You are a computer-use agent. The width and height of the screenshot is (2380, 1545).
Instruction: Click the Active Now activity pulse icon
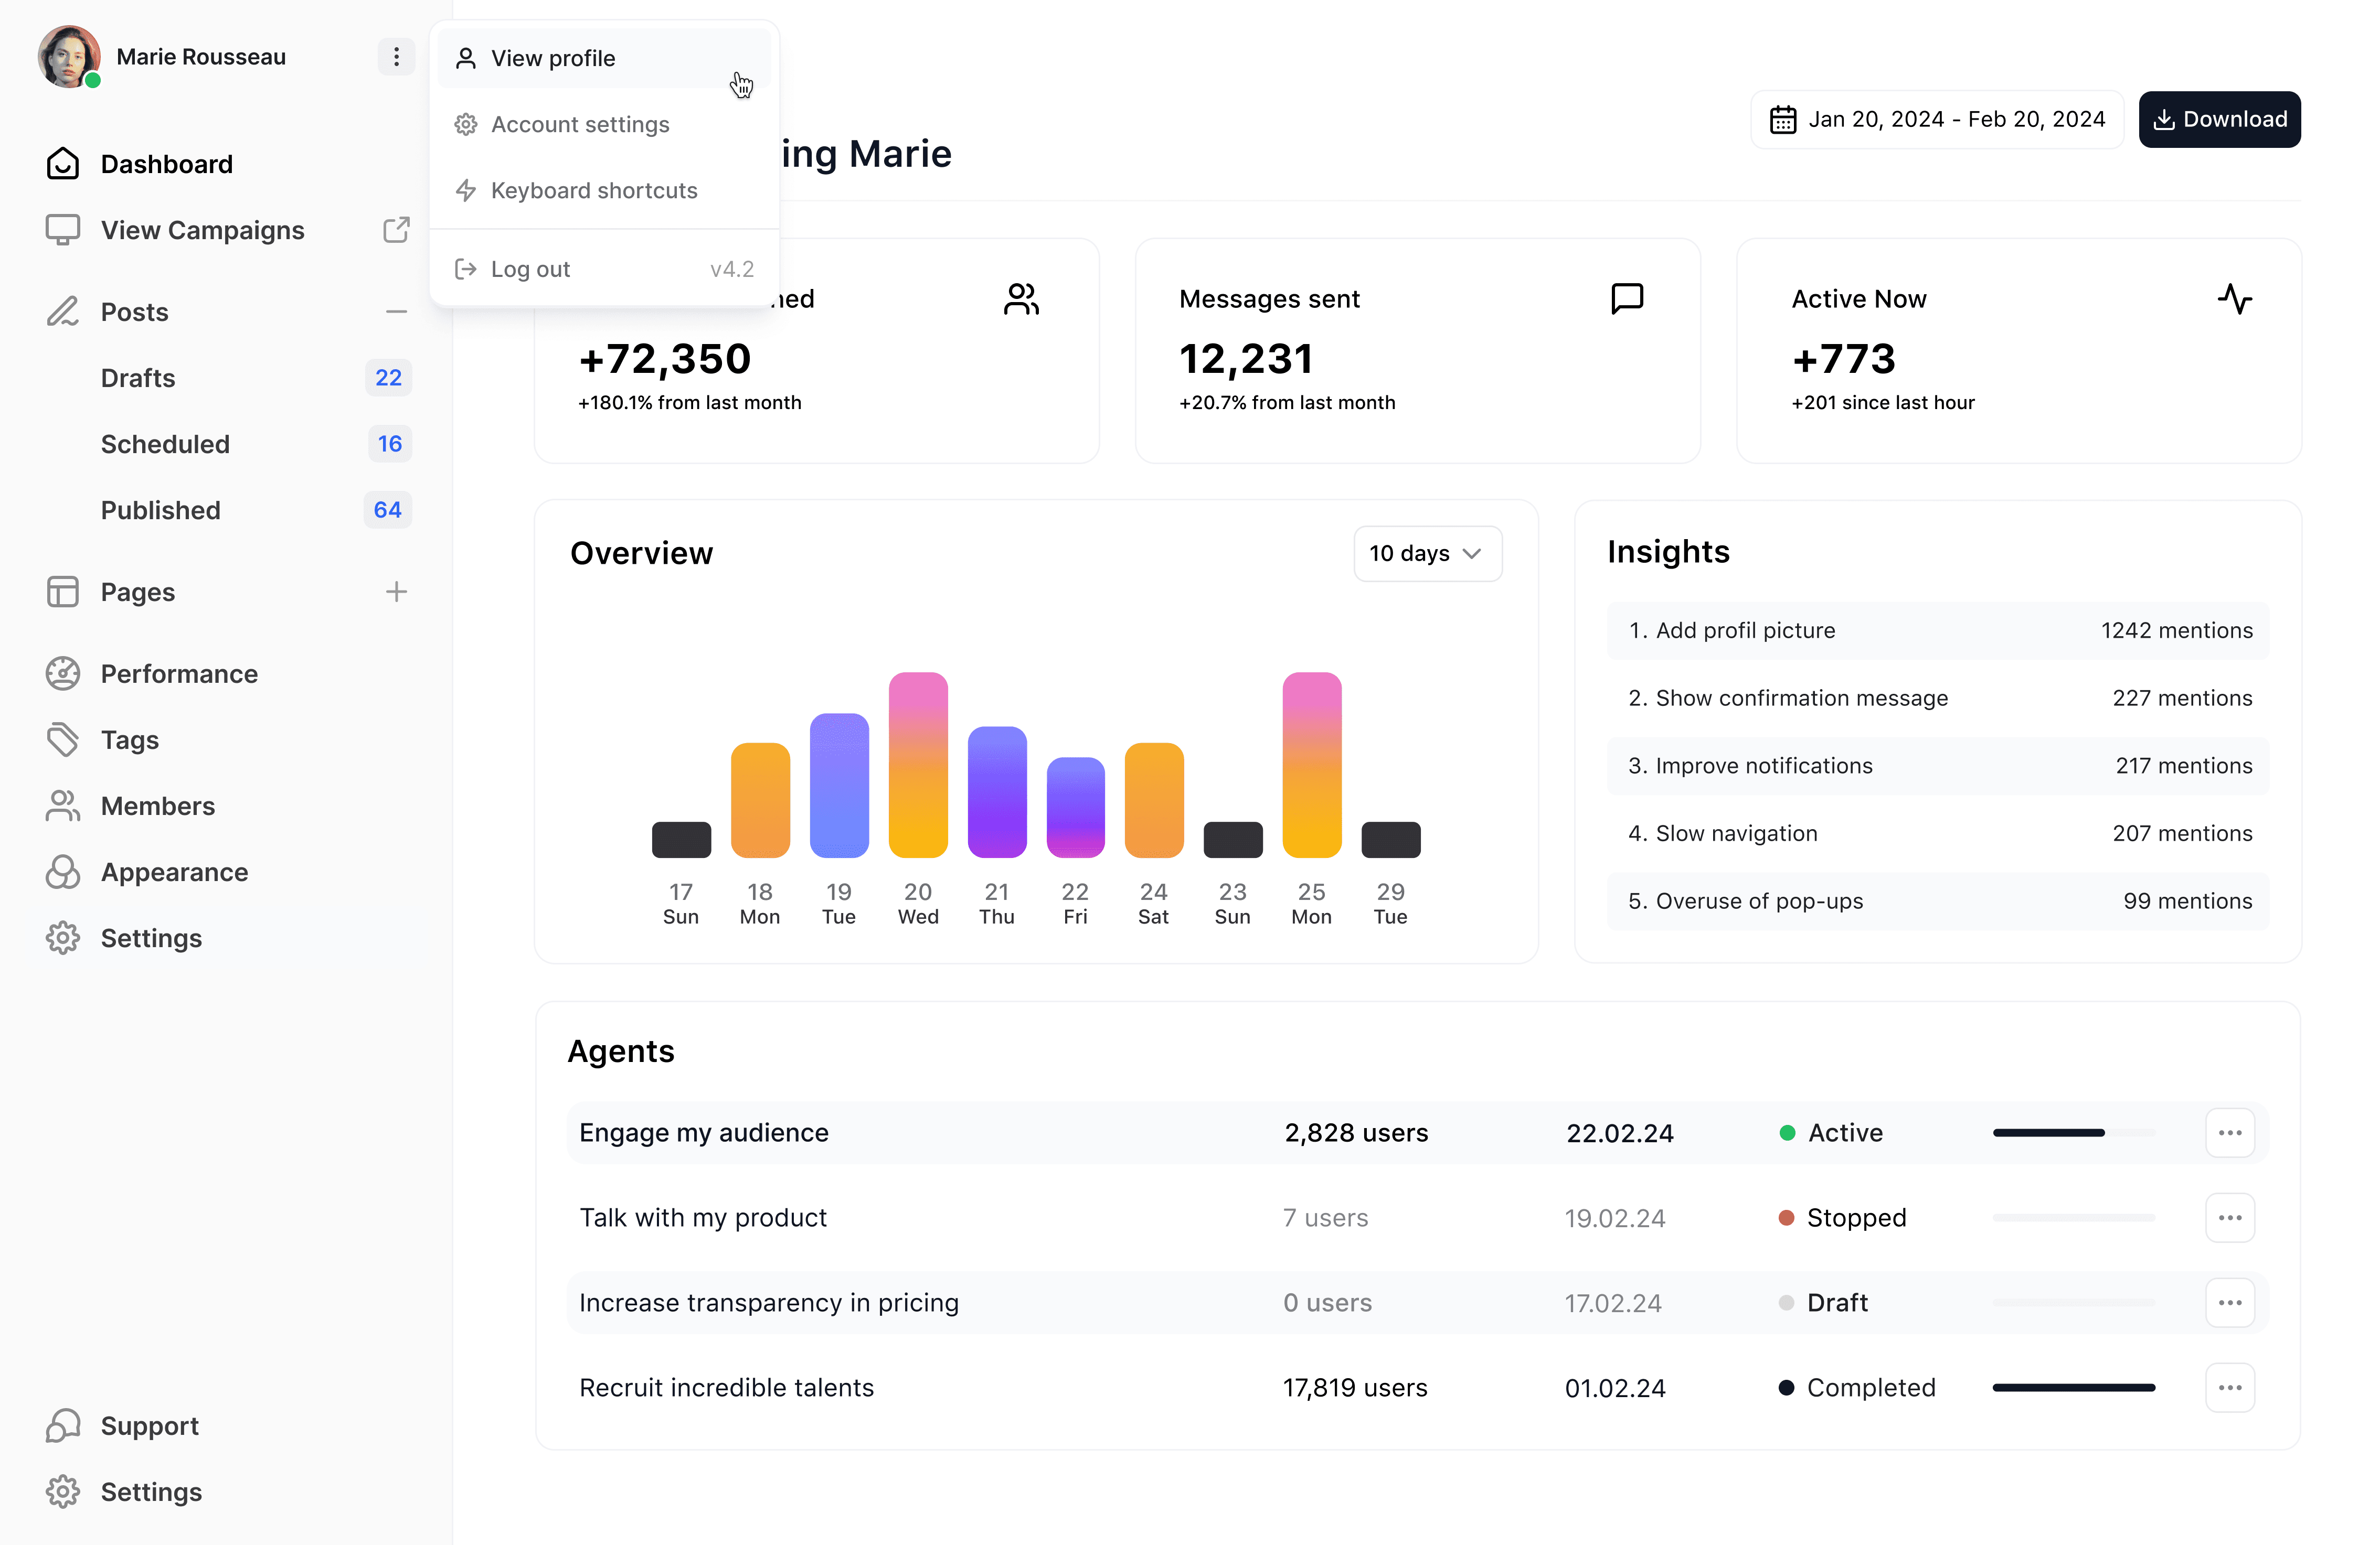click(x=2234, y=298)
